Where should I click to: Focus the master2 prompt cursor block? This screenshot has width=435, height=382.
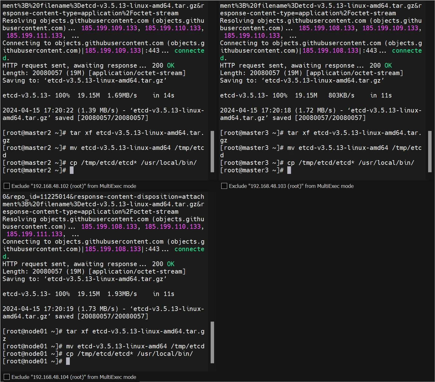pyautogui.click(x=72, y=170)
